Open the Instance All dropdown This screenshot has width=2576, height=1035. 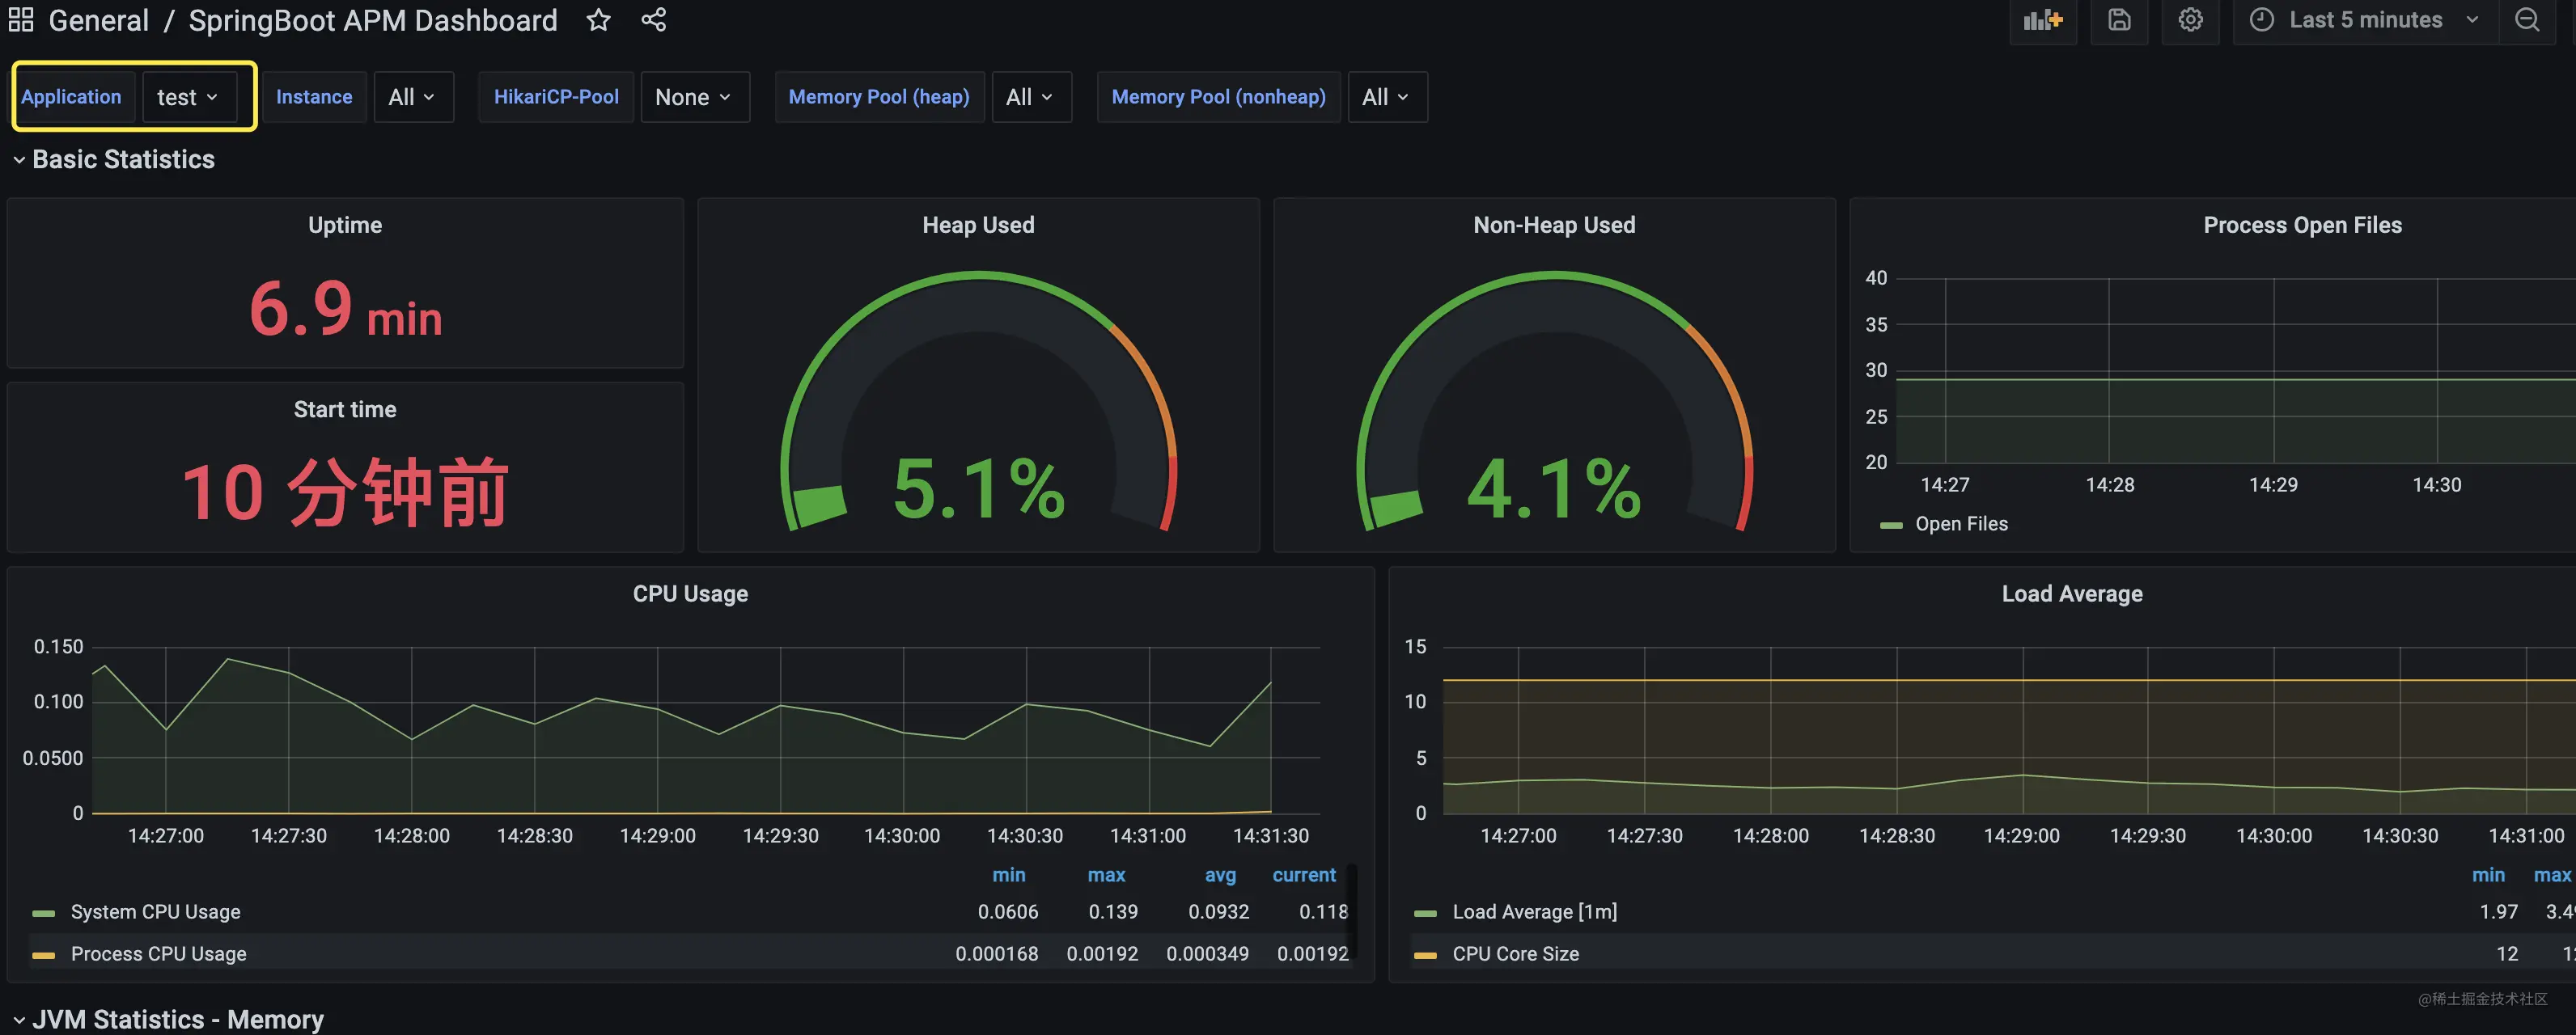413,97
